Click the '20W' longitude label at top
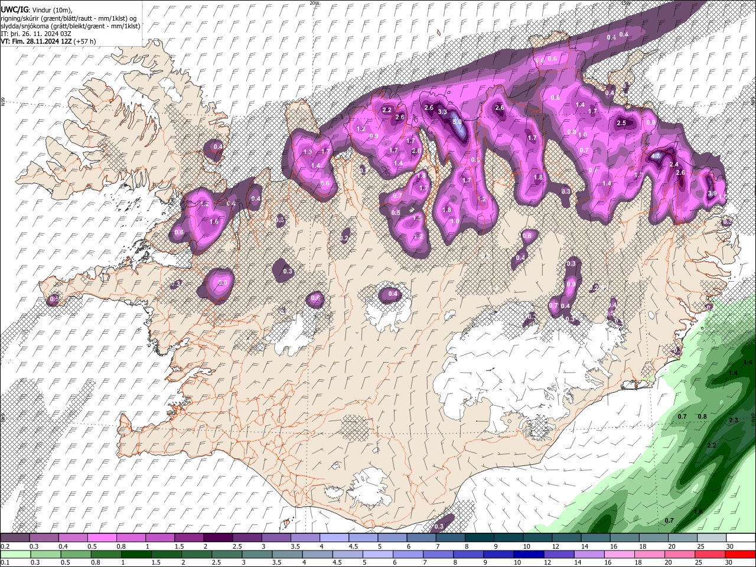The width and height of the screenshot is (756, 567). (314, 3)
